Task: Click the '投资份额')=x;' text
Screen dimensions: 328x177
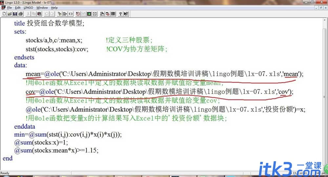Action: (285, 109)
